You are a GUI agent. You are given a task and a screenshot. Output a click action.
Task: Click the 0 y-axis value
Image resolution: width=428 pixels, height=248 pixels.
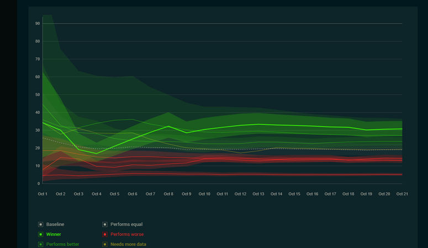[39, 184]
